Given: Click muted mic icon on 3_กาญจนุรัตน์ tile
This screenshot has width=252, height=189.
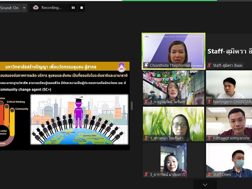Looking at the screenshot, I should [146, 102].
